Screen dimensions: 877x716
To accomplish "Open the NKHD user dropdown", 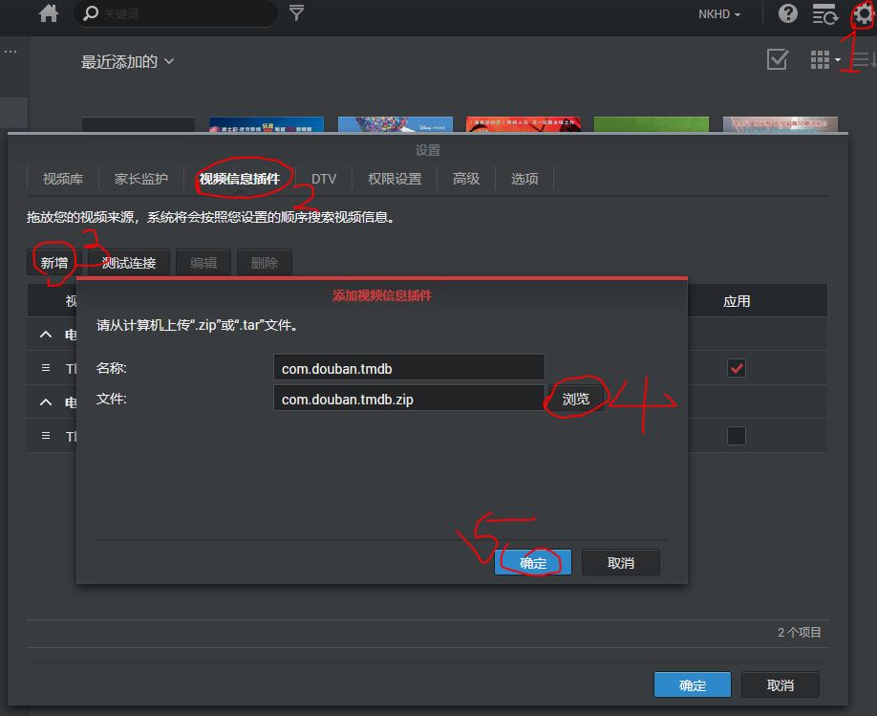I will tap(719, 14).
